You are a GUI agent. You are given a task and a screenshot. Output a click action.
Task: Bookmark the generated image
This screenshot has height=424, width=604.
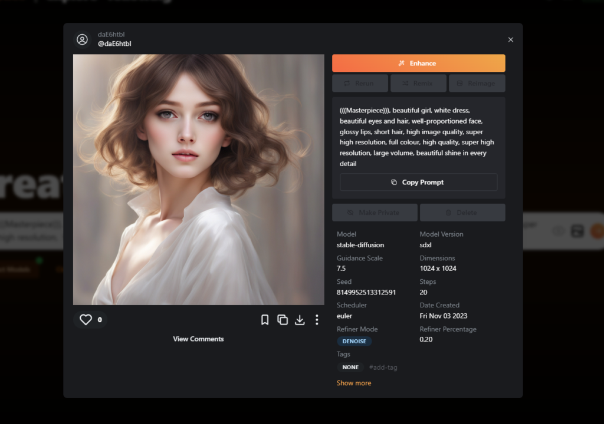[265, 319]
